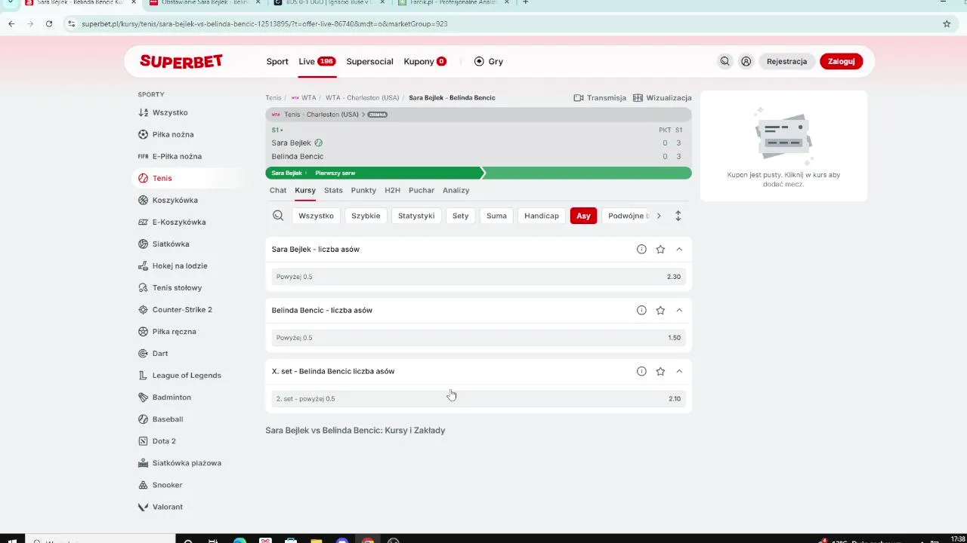Star the X. set Belinda Bencic asów market

tap(660, 372)
